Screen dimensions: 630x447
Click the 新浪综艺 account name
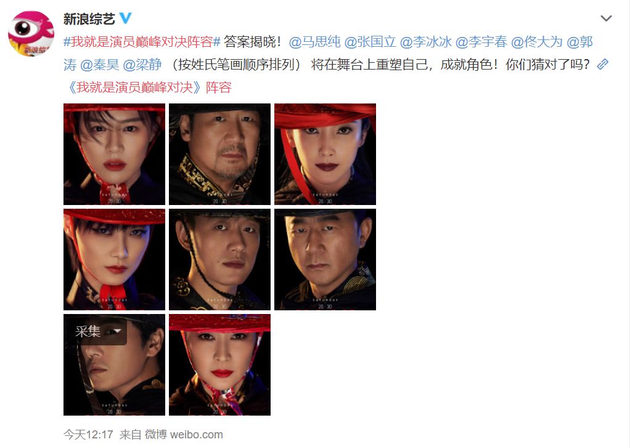89,18
